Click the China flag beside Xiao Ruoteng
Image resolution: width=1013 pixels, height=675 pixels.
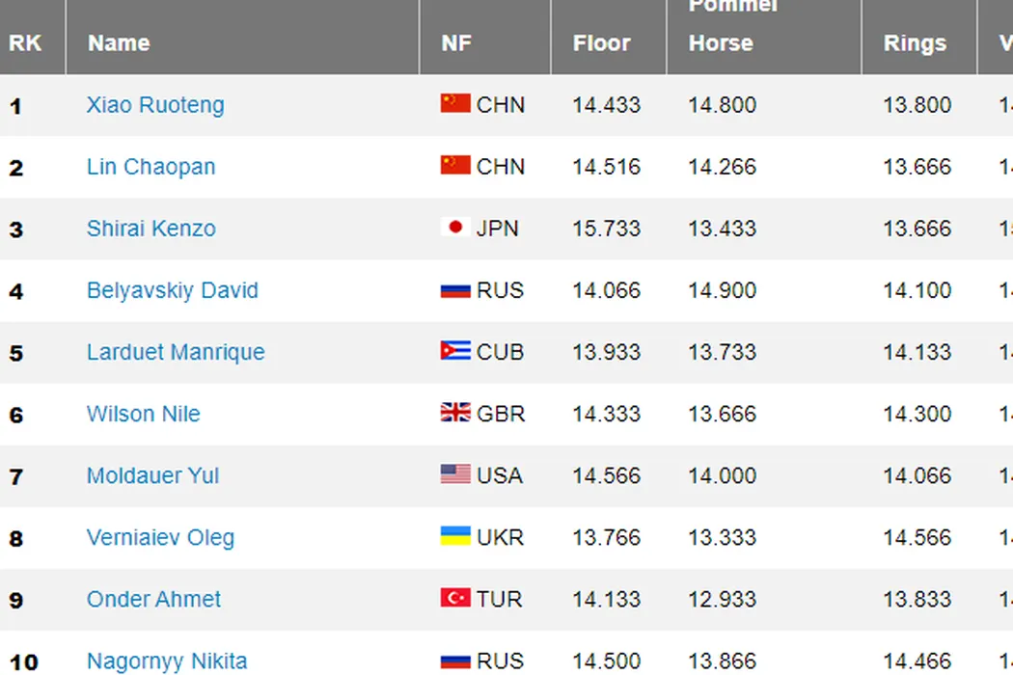click(x=455, y=104)
